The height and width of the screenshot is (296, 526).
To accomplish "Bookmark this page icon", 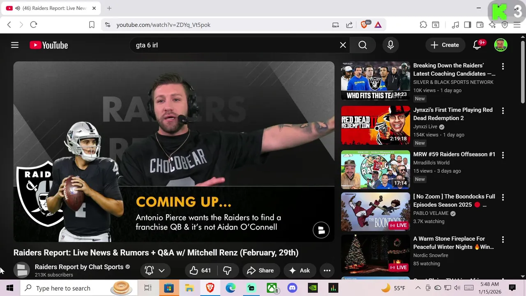I will click(x=92, y=25).
